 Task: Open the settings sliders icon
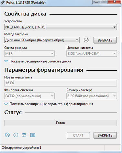pos(24,135)
